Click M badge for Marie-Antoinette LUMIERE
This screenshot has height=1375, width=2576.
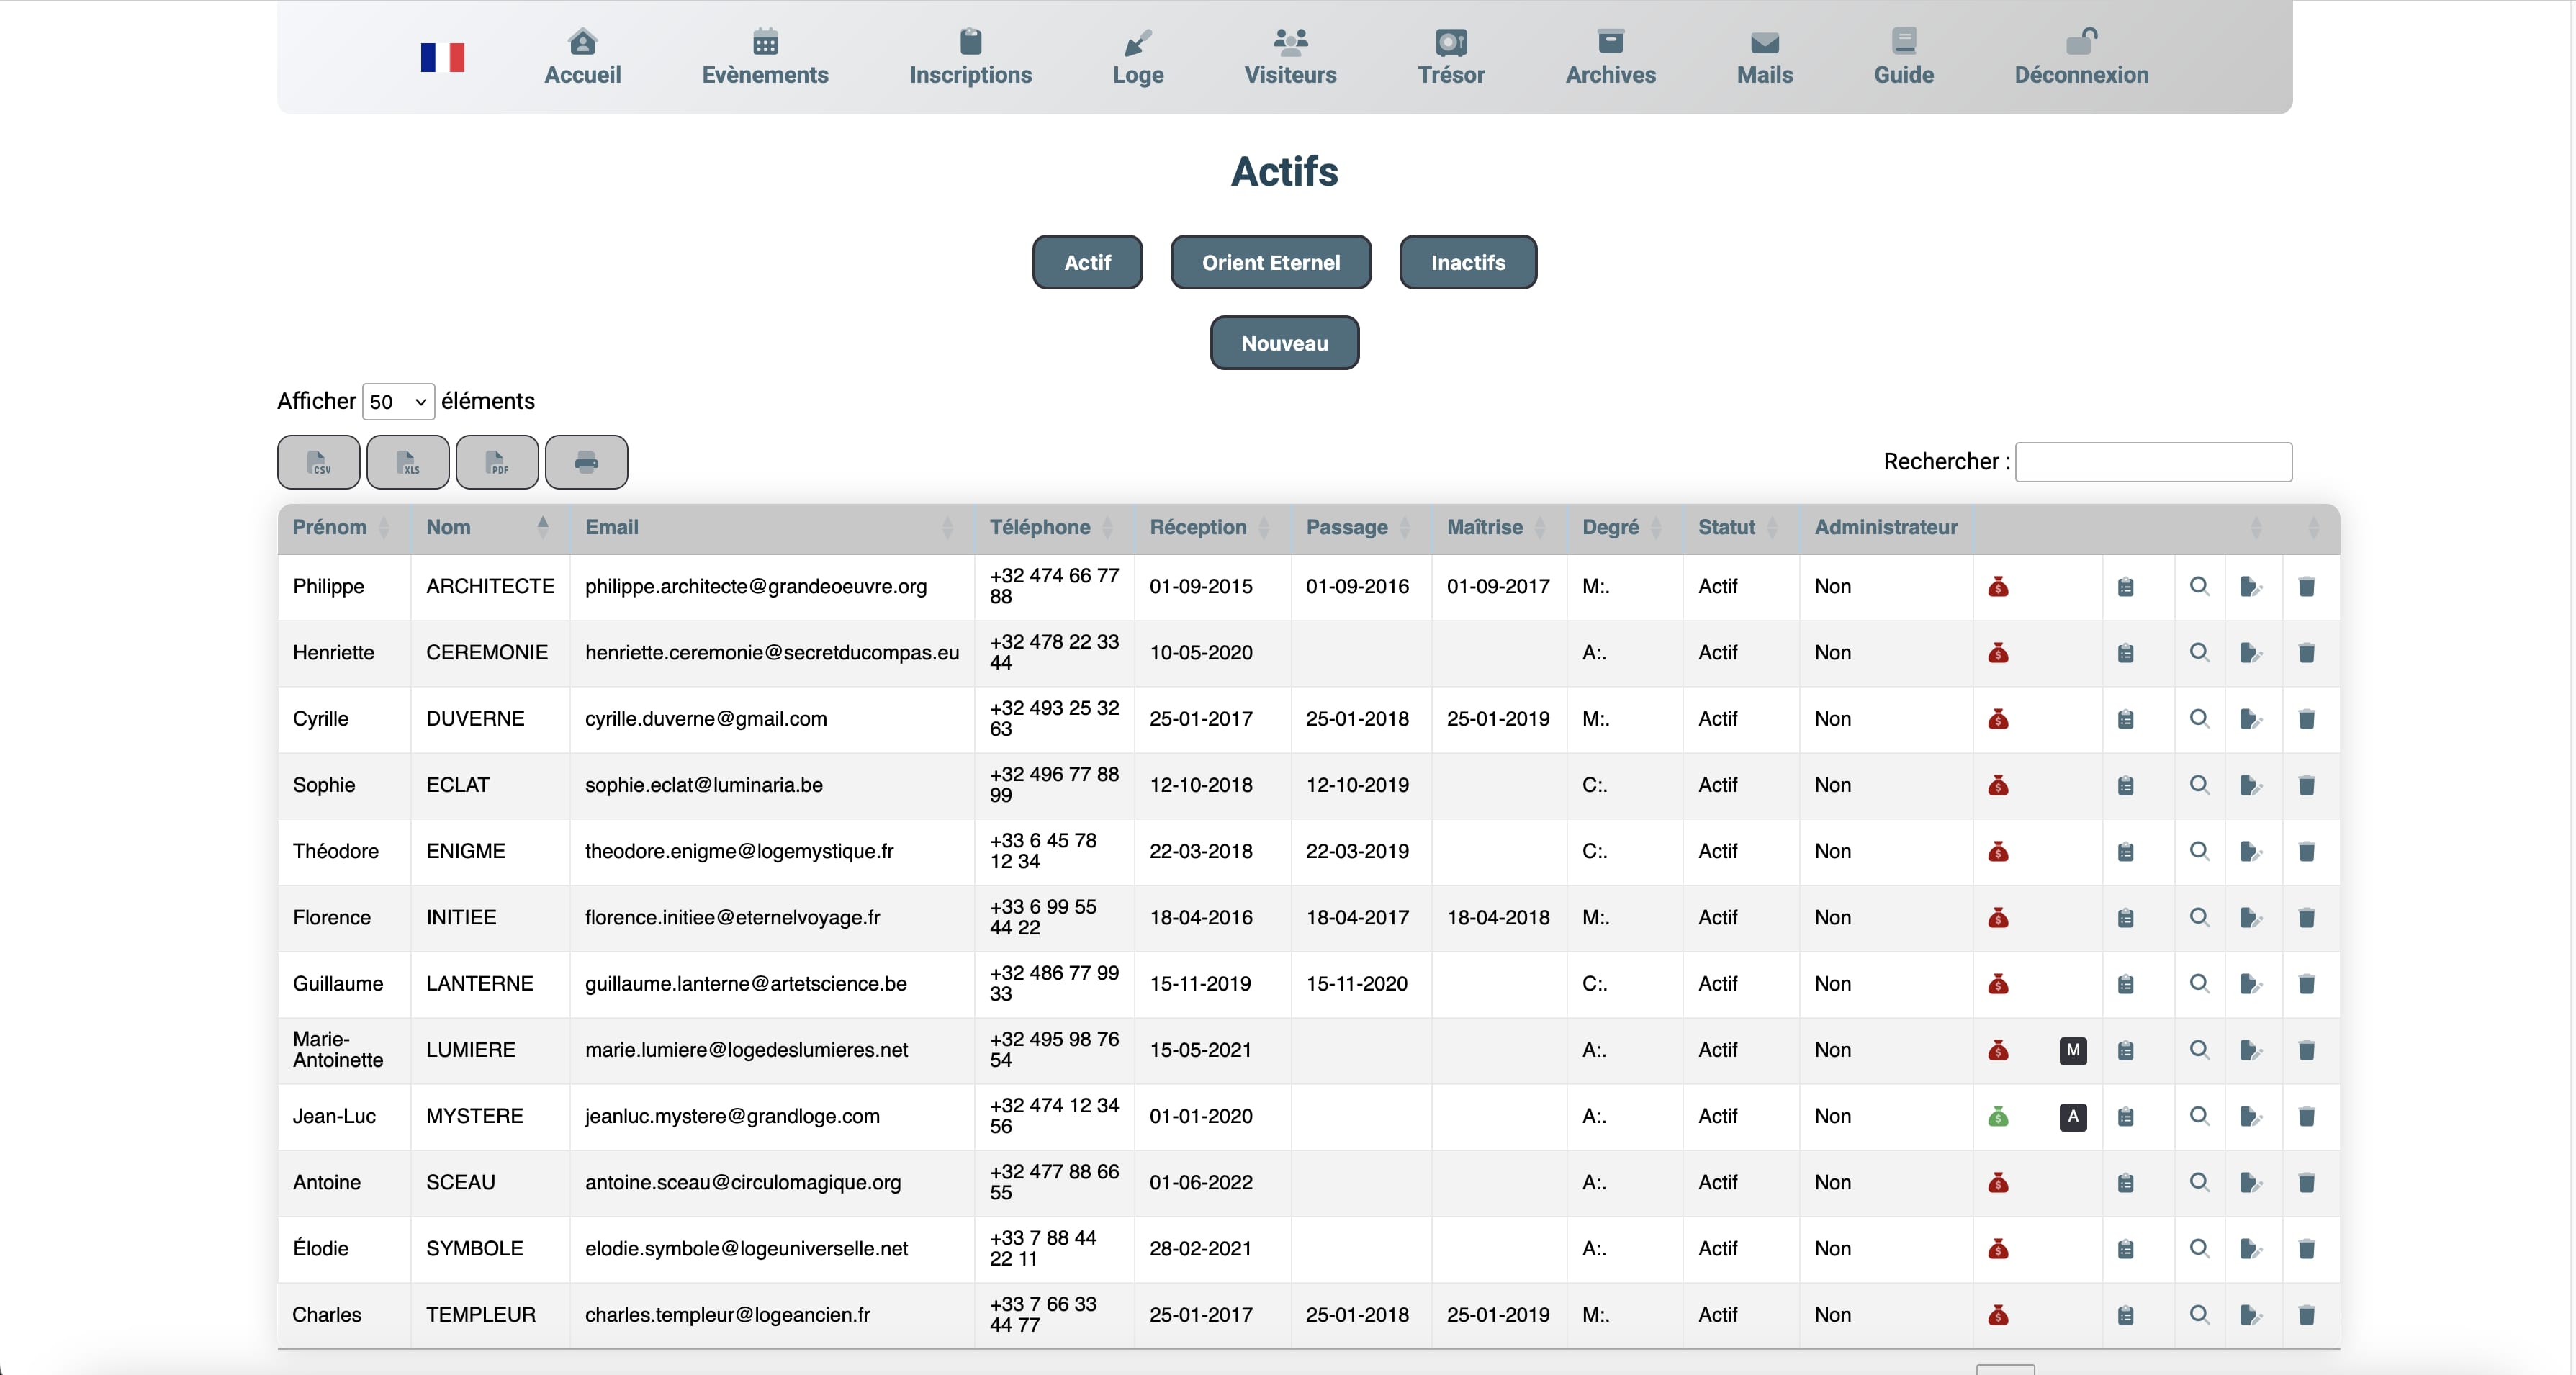2072,1050
